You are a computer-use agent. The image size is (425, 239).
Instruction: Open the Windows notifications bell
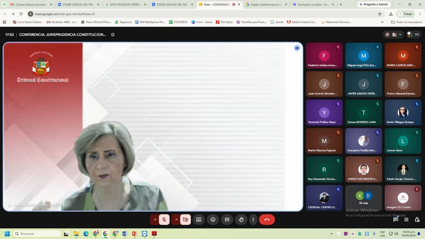[419, 234]
